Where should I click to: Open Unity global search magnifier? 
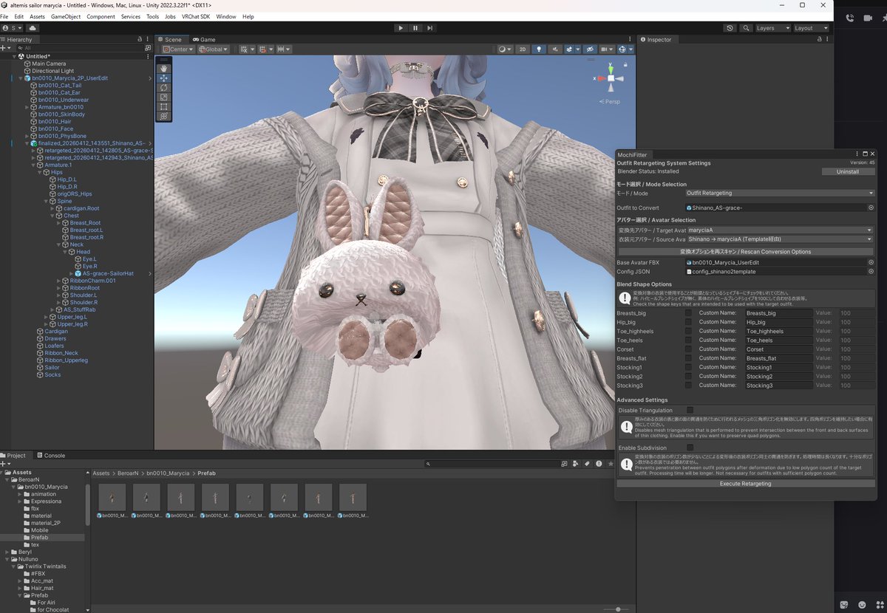click(x=745, y=28)
